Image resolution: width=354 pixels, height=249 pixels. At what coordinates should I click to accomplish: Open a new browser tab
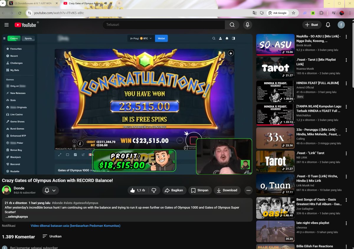119,3
